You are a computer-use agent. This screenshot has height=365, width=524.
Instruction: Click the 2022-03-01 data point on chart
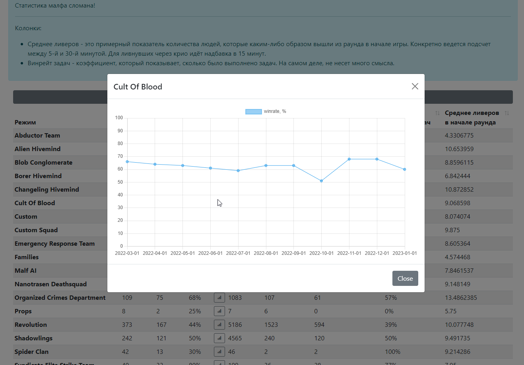pos(127,162)
